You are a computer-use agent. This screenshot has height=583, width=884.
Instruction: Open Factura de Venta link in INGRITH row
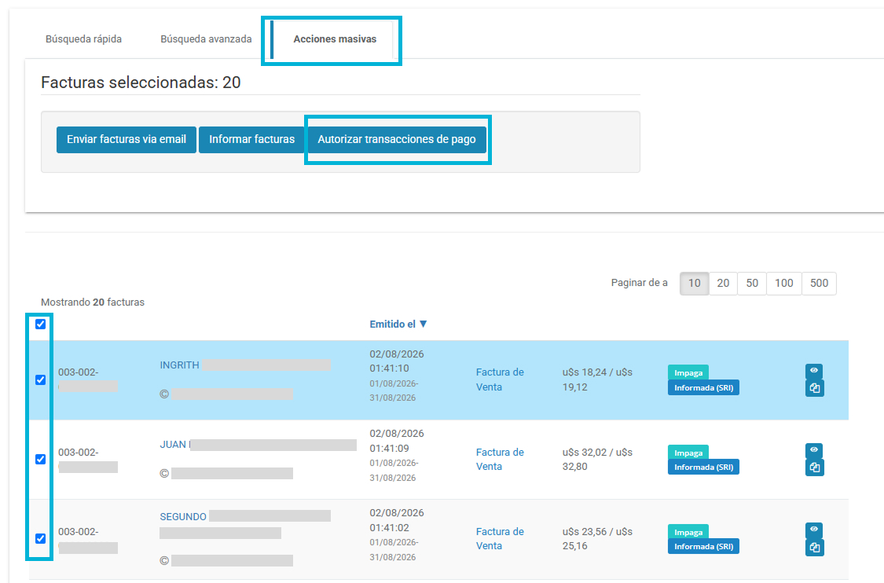[x=500, y=379]
